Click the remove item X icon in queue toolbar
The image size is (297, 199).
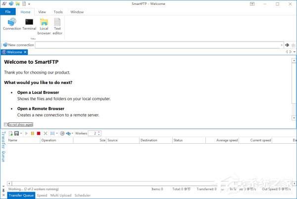coord(45,133)
